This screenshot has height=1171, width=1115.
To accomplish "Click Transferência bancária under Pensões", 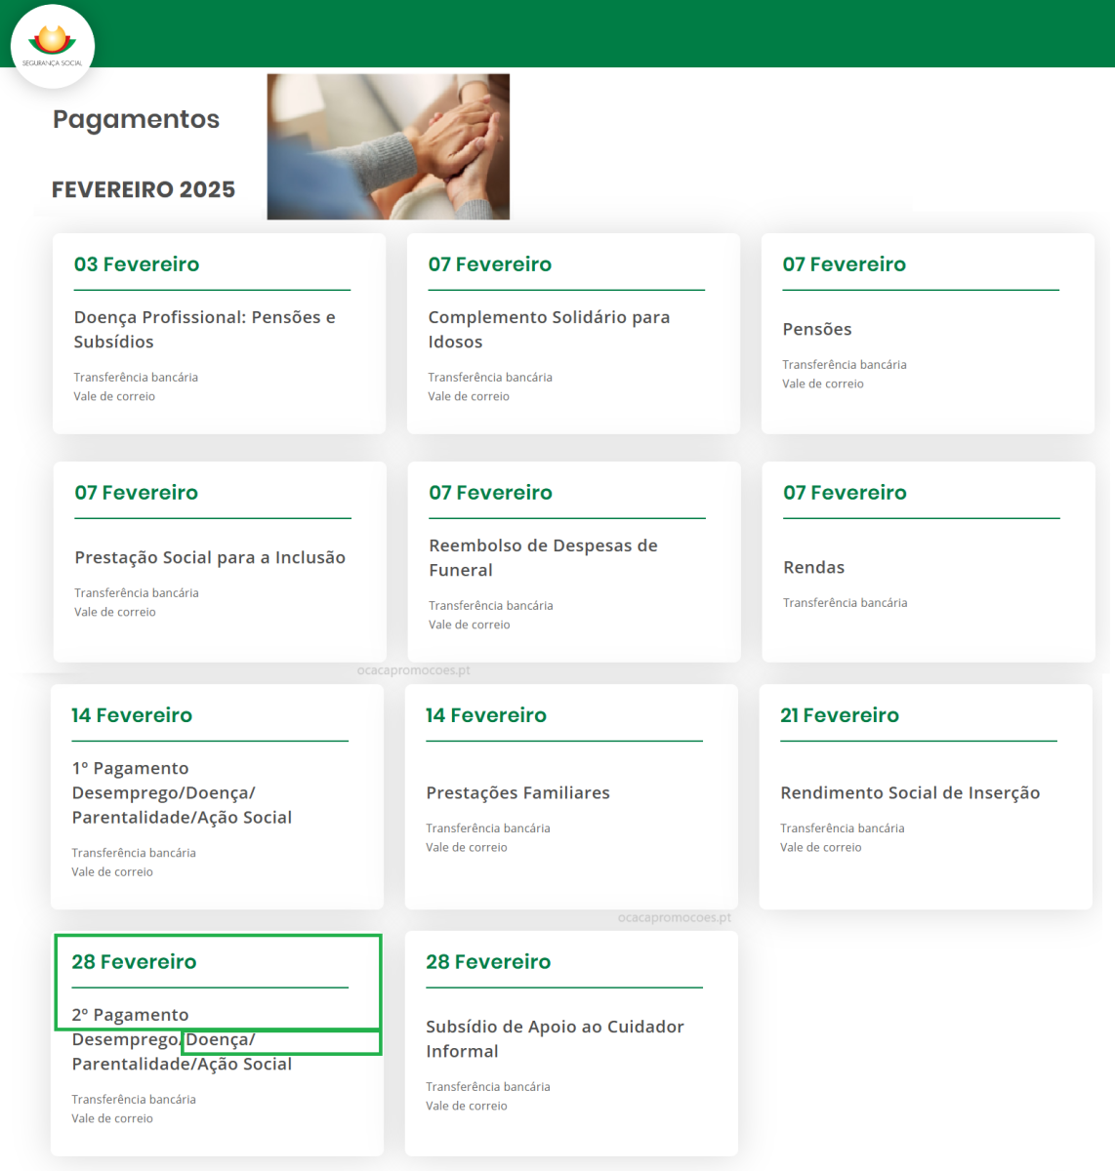I will (845, 365).
